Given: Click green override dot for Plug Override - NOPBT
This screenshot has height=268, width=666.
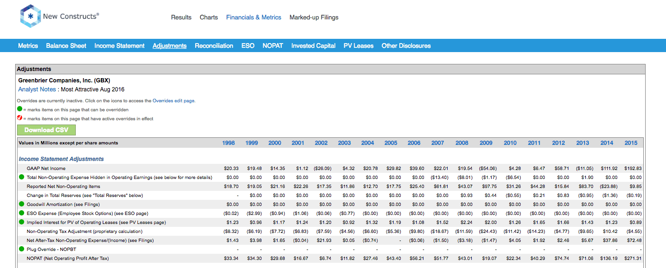Looking at the screenshot, I should [22, 250].
